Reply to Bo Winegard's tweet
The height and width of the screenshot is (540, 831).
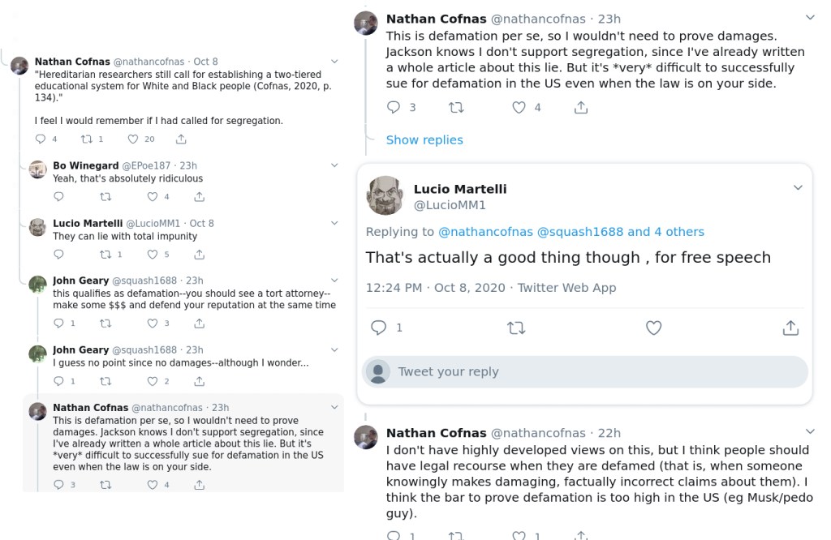click(x=58, y=196)
